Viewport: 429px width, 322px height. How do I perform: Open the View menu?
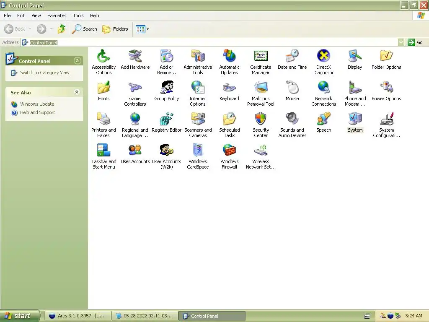tap(36, 16)
